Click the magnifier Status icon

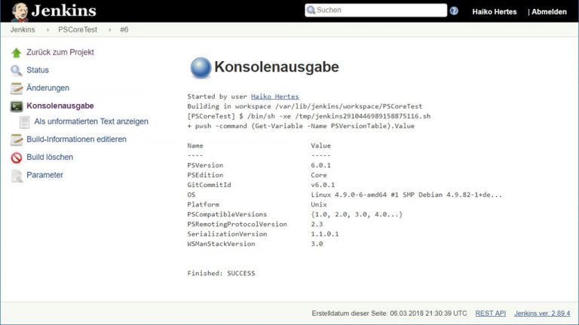coord(17,70)
